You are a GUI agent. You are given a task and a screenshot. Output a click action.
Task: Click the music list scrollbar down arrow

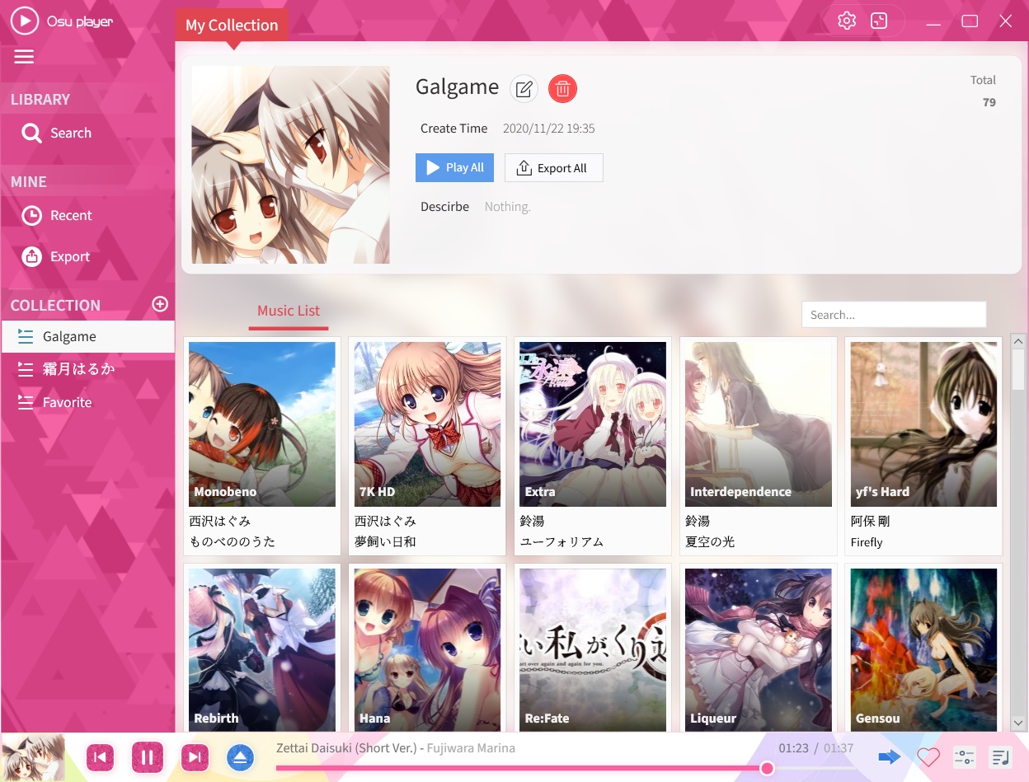(x=1018, y=723)
